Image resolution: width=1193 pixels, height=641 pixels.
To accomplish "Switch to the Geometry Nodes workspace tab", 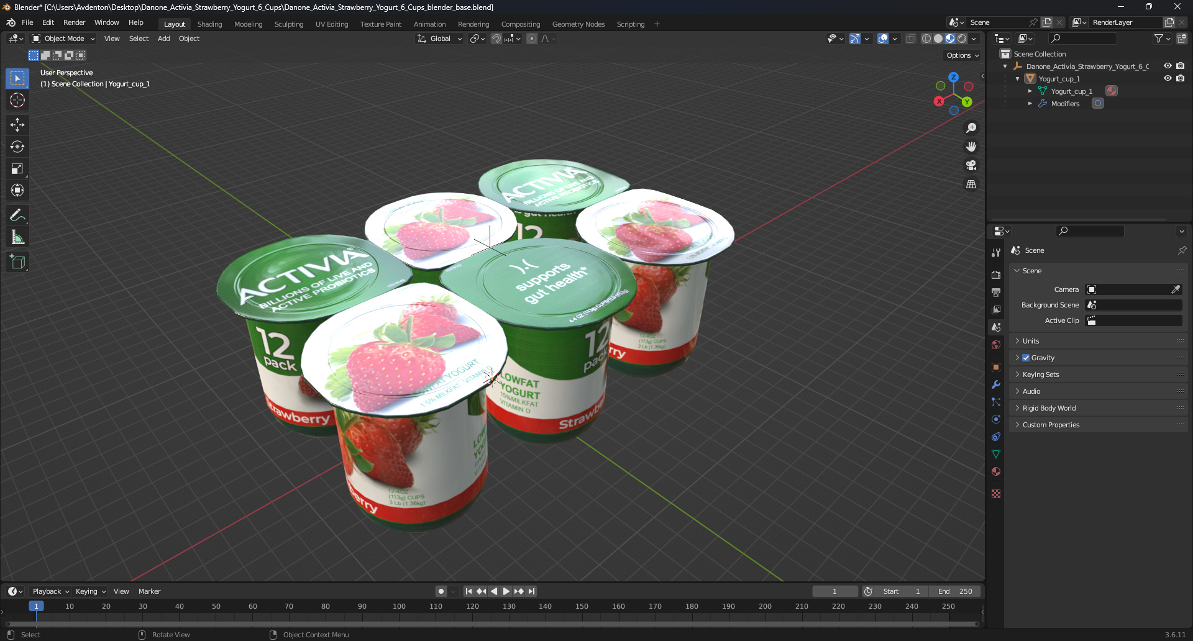I will pyautogui.click(x=578, y=24).
